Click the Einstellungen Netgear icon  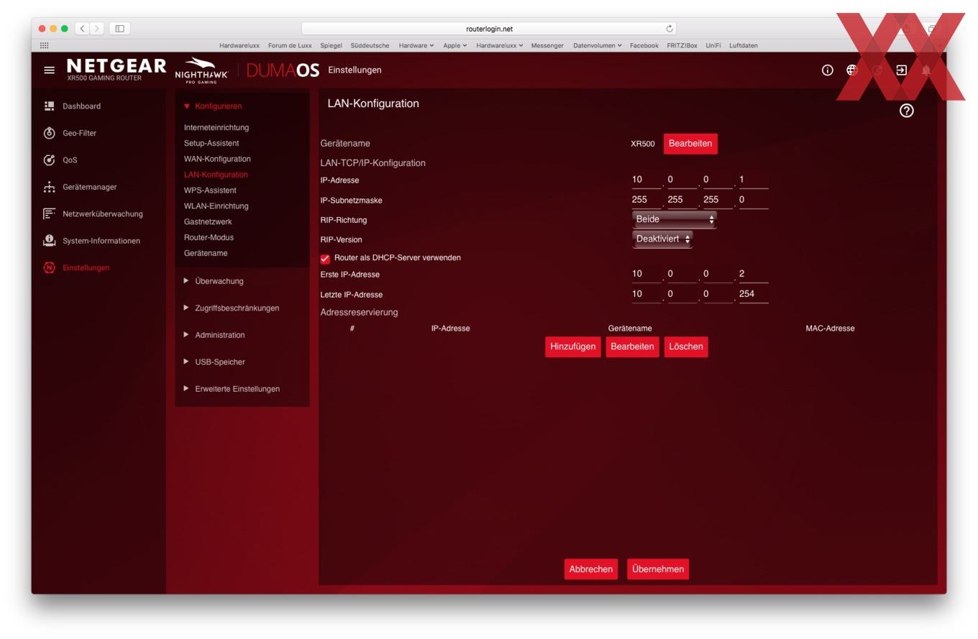click(x=49, y=267)
